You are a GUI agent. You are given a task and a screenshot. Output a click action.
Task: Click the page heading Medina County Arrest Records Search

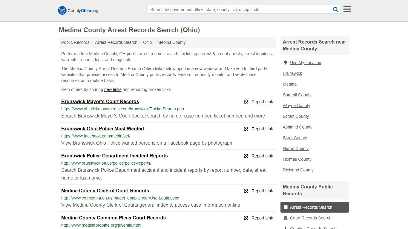click(129, 30)
